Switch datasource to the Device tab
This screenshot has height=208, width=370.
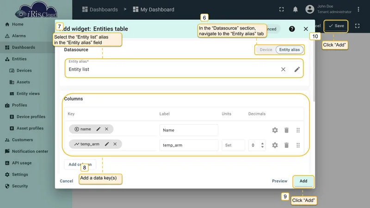point(266,50)
